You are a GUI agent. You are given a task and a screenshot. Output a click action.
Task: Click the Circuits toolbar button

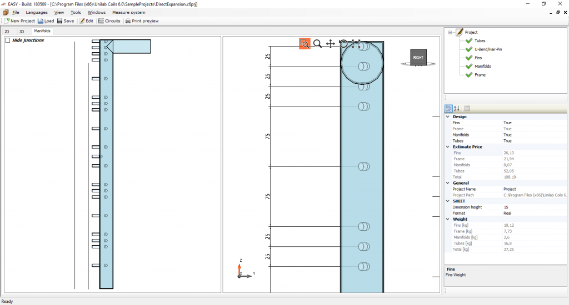pos(109,21)
